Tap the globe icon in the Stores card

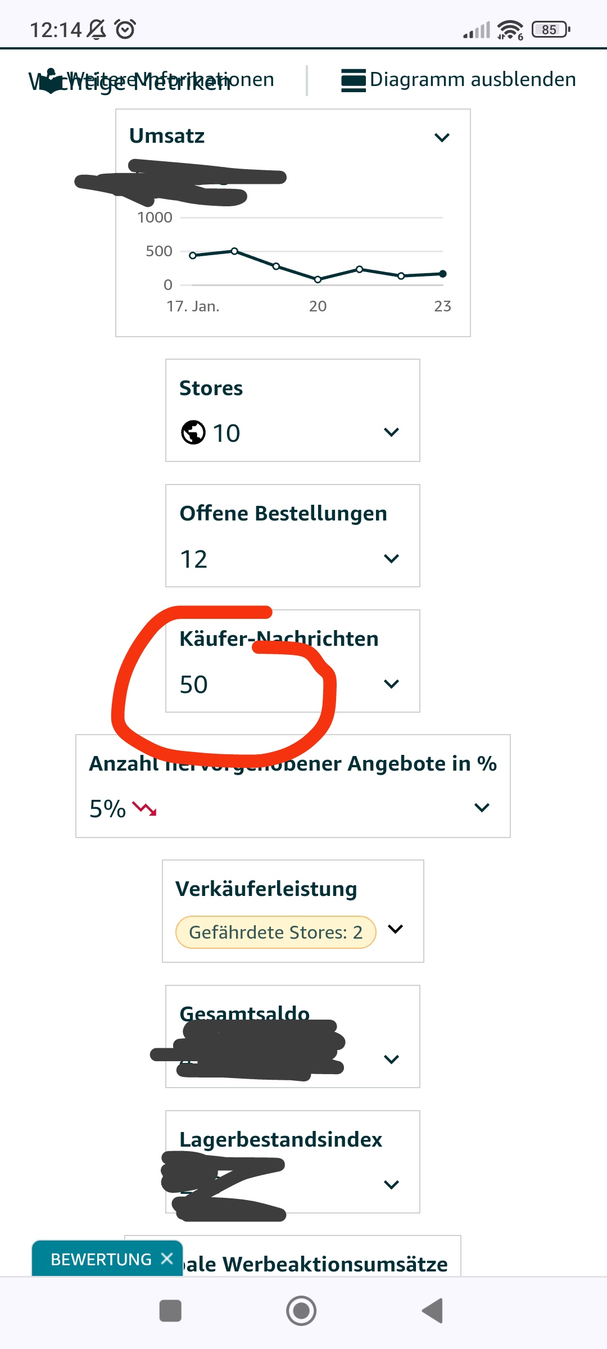193,433
